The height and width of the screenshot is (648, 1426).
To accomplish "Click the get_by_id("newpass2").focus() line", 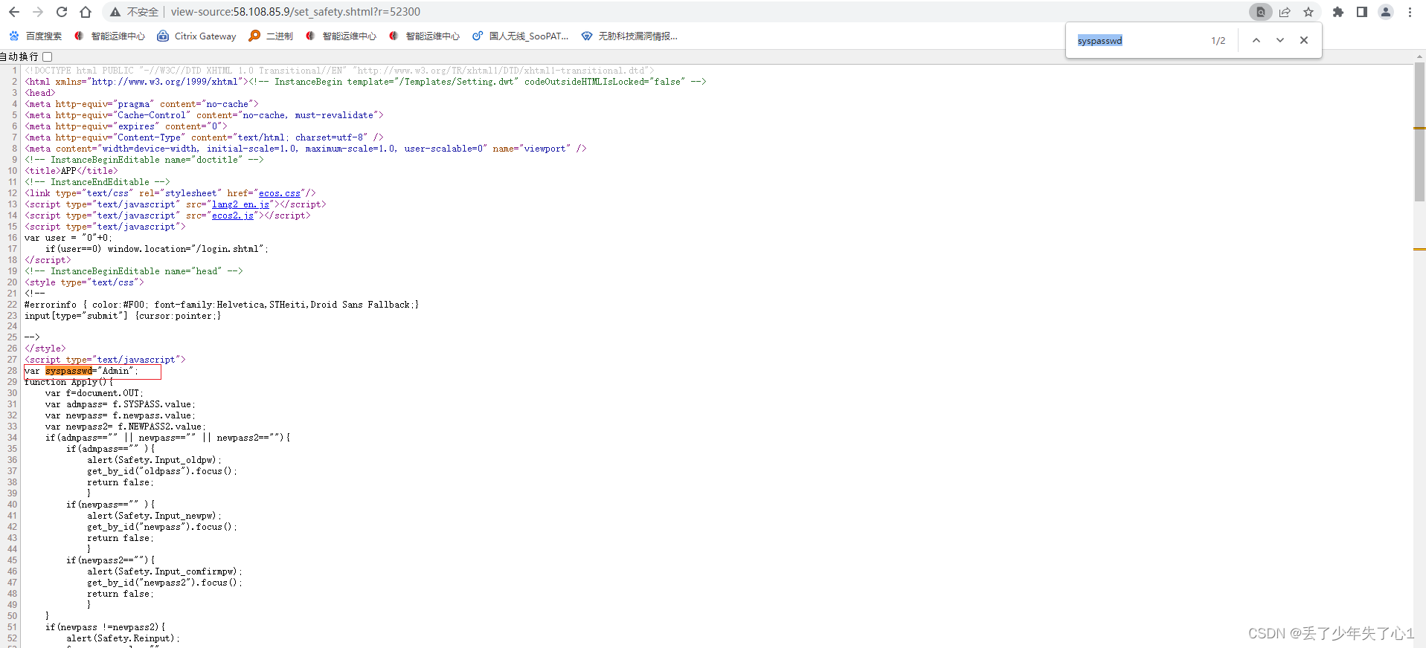I will [164, 583].
